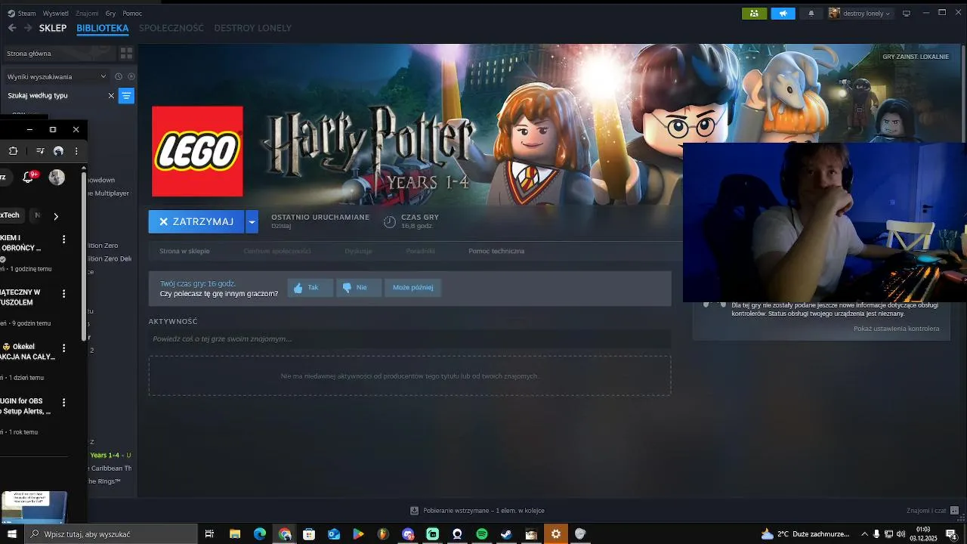Image resolution: width=967 pixels, height=544 pixels.
Task: Open browser media control icon
Action: tap(40, 151)
